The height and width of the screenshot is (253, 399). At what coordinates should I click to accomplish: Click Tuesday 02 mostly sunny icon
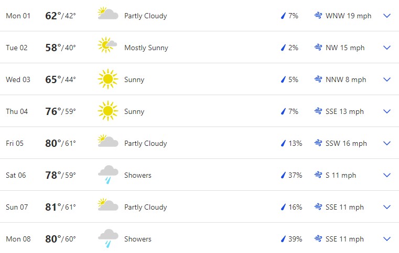107,45
